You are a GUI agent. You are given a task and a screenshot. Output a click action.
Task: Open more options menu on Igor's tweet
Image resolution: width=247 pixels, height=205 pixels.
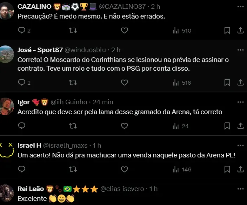tap(240, 102)
